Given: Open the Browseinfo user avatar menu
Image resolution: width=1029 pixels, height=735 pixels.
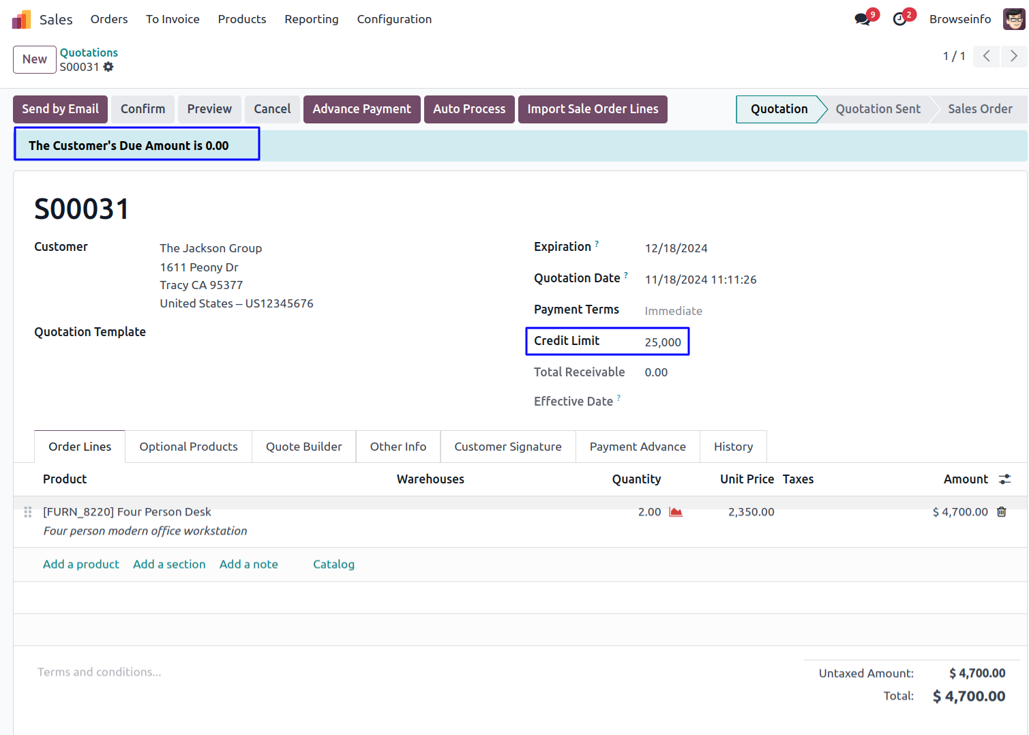Looking at the screenshot, I should 1013,19.
